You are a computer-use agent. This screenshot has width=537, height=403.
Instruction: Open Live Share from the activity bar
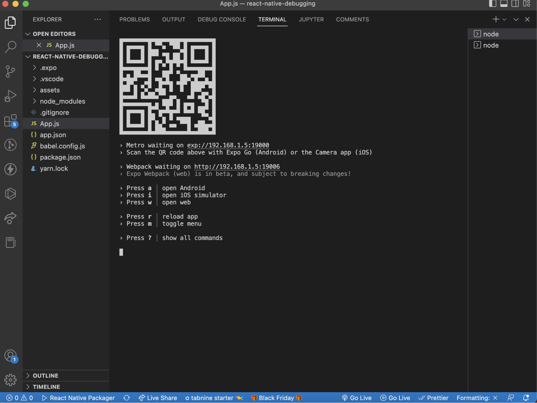click(x=10, y=218)
